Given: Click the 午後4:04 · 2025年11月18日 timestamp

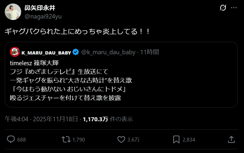Looking at the screenshot, I should 41,119.
